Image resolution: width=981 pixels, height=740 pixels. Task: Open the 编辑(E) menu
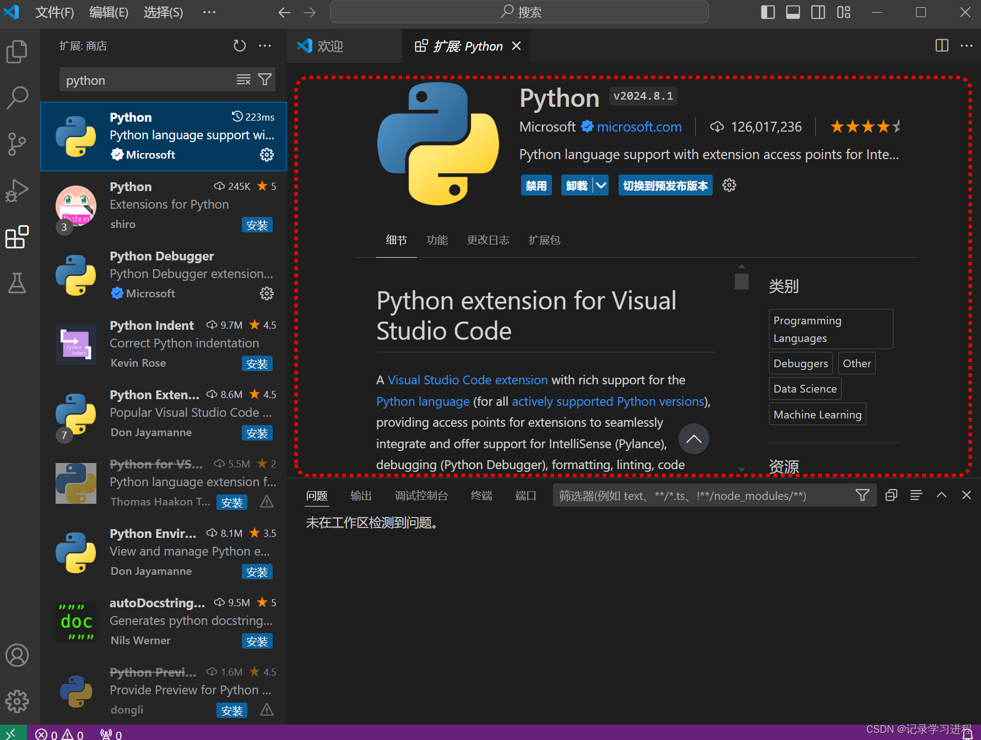pos(108,12)
